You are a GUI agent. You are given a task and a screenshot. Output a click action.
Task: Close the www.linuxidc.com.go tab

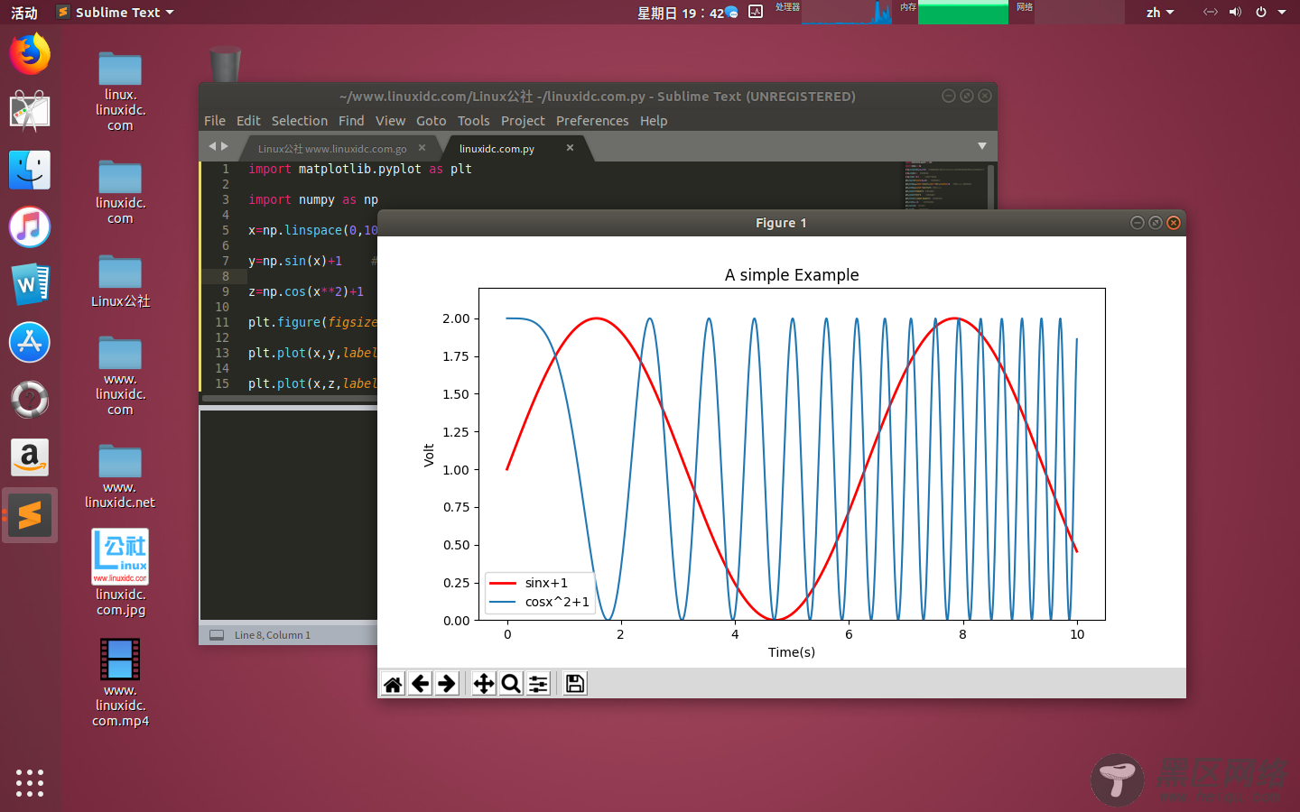click(422, 147)
